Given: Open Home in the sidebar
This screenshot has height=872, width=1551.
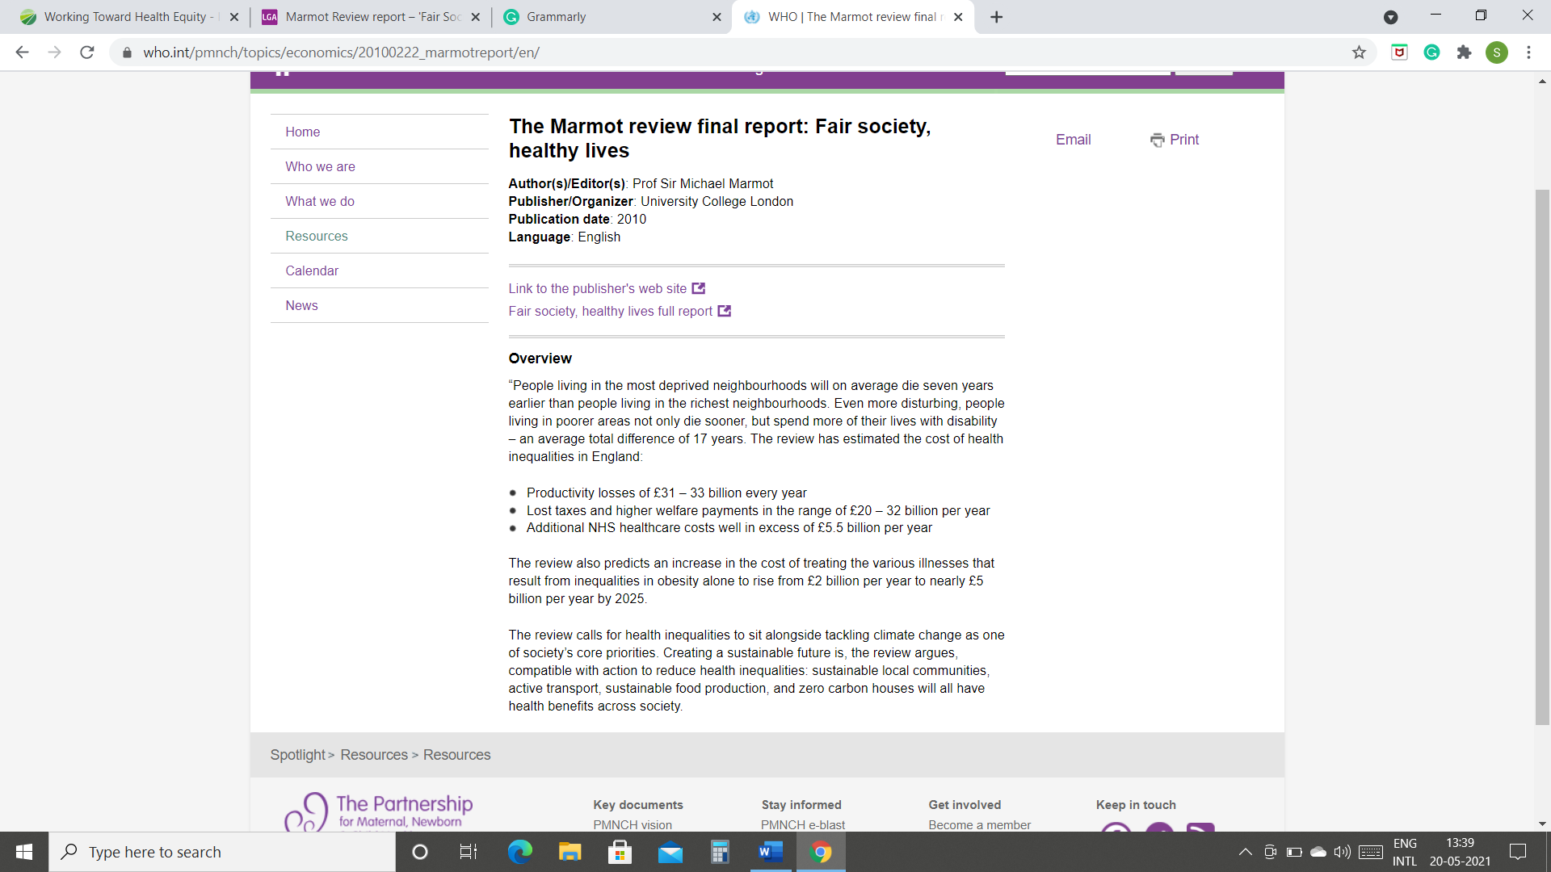Looking at the screenshot, I should [x=302, y=132].
